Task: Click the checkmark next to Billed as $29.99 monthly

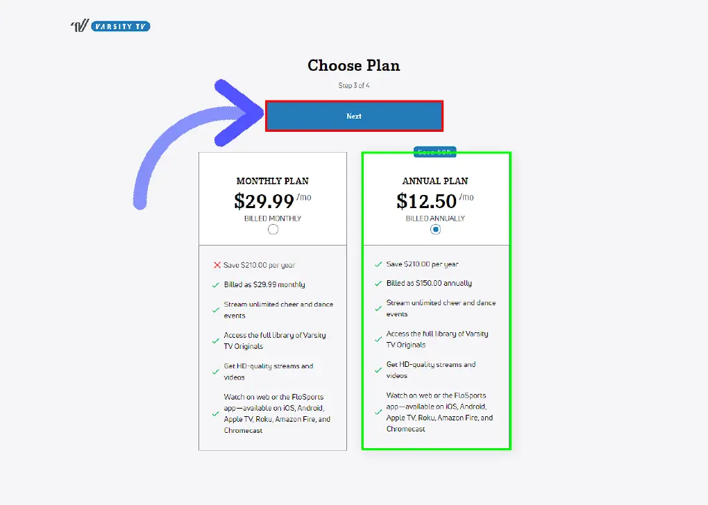Action: (216, 285)
